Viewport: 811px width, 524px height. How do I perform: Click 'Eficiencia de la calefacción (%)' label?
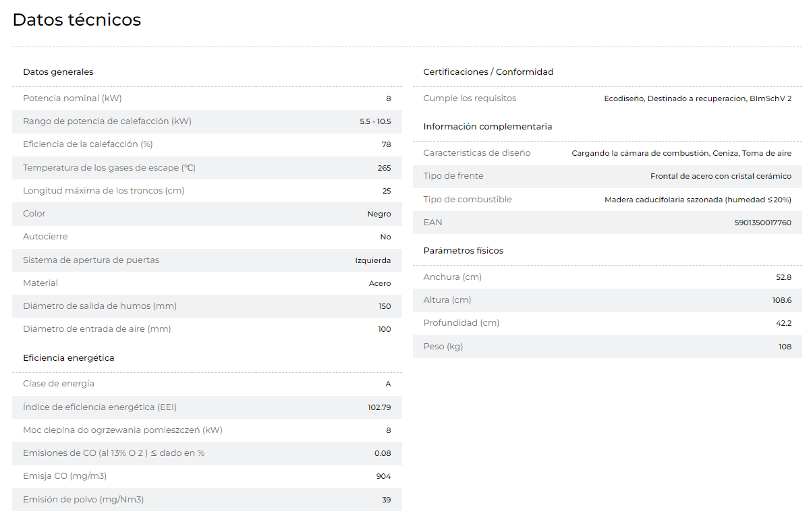click(88, 144)
